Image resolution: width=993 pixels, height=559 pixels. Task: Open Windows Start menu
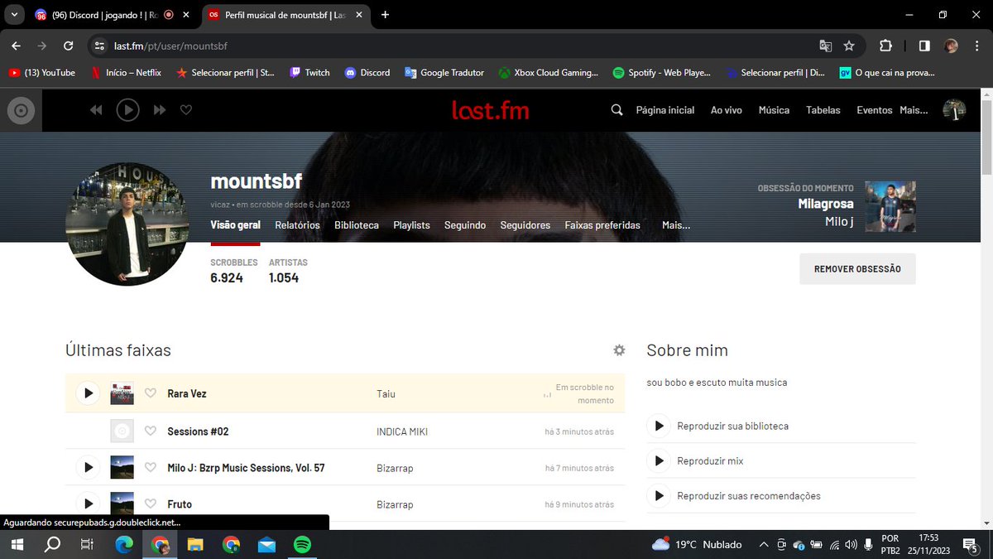pyautogui.click(x=17, y=544)
